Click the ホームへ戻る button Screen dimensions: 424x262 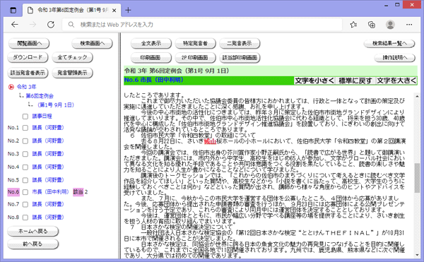[33, 231]
